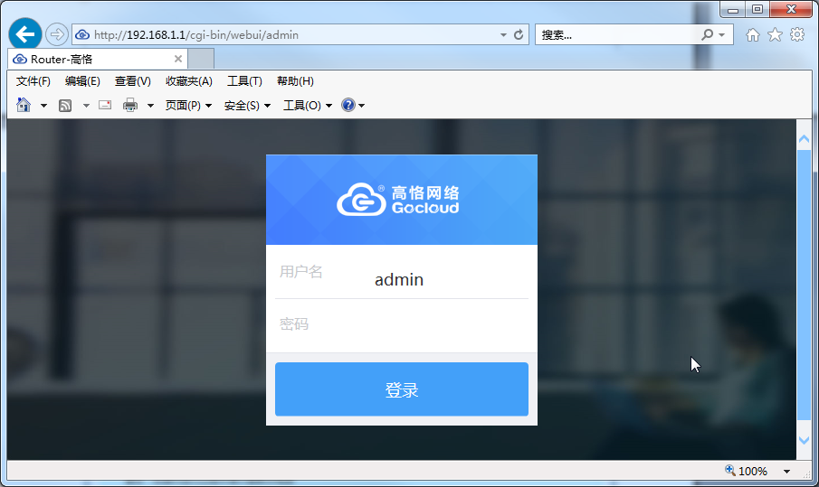
Task: Go back with the browser back arrow
Action: click(x=25, y=34)
